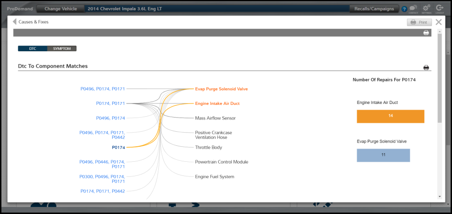
Task: Click the back arrow beside Causes & Fixes
Action: coord(15,22)
